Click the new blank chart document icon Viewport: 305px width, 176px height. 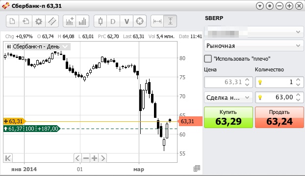(x=12, y=21)
